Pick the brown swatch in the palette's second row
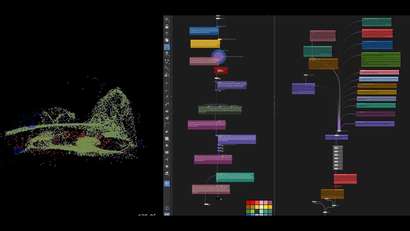 (248, 207)
